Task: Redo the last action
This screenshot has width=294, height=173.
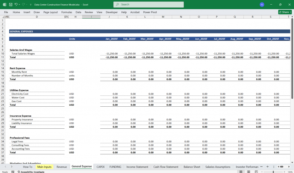Action: 23,4
